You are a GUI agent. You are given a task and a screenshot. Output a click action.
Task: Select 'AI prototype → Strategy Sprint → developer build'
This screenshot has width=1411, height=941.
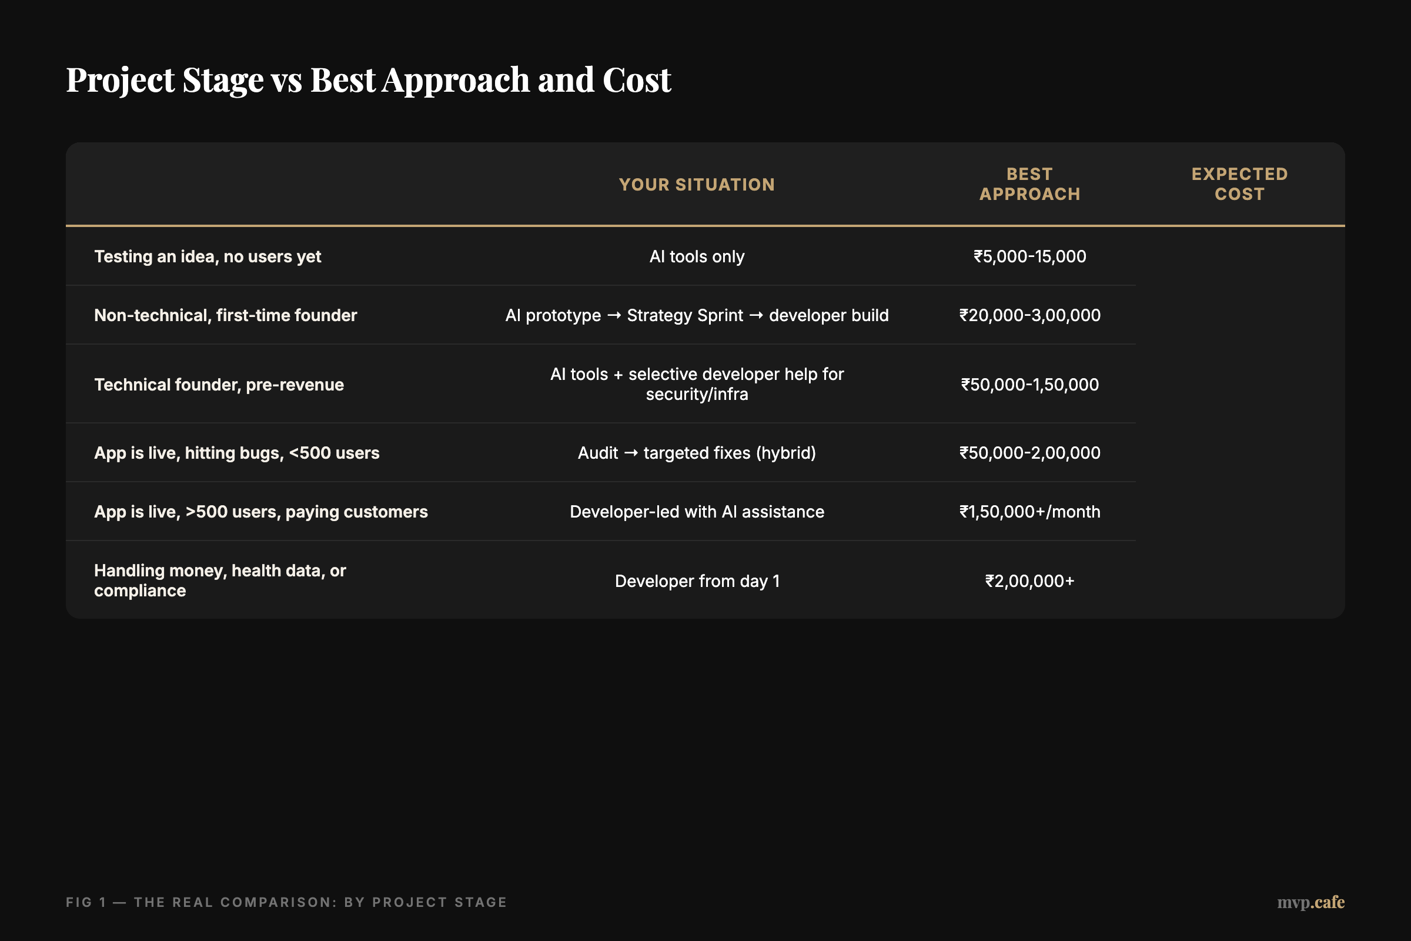click(697, 315)
